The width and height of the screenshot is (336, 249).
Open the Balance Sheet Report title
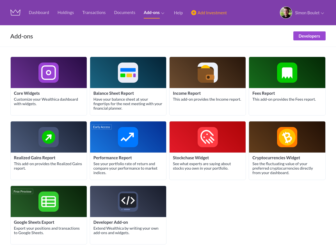click(x=114, y=93)
